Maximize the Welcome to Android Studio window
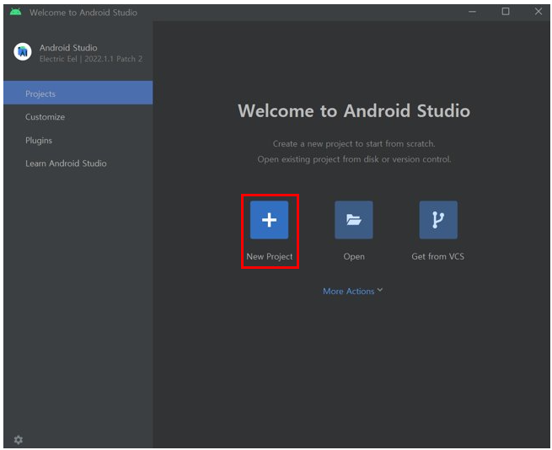This screenshot has width=552, height=450. pyautogui.click(x=506, y=12)
